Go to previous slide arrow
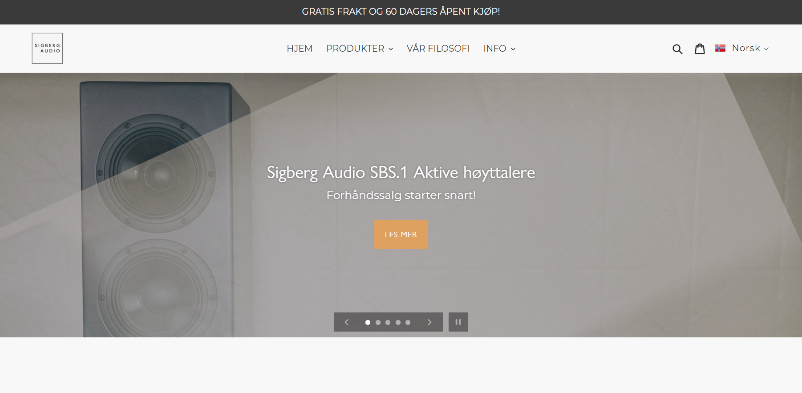Screen dimensions: 802x393 347,322
